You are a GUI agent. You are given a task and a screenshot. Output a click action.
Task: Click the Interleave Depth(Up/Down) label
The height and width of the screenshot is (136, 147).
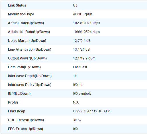pyautogui.click(x=30, y=76)
